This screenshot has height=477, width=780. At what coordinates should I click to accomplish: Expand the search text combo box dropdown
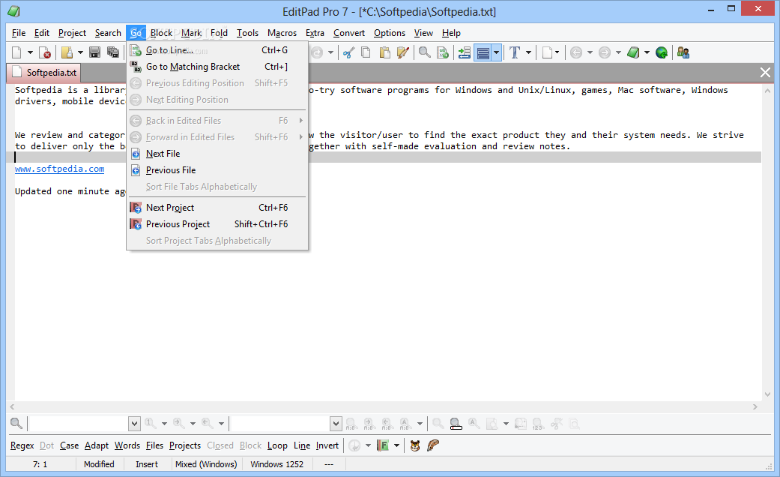tap(134, 424)
